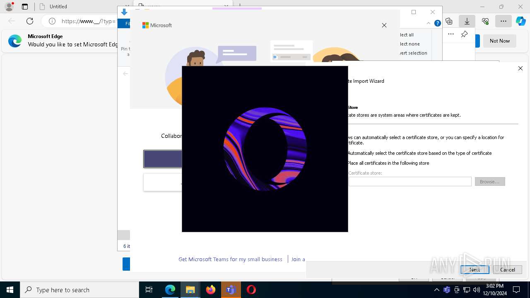The image size is (530, 298).
Task: Click the Certificate store text field
Action: [410, 181]
